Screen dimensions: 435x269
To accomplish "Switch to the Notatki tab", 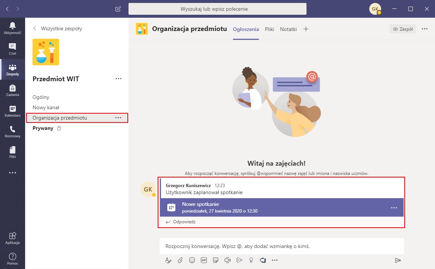I will point(288,29).
